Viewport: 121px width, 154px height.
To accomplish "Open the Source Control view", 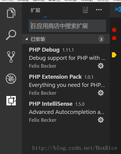I will 11,57.
